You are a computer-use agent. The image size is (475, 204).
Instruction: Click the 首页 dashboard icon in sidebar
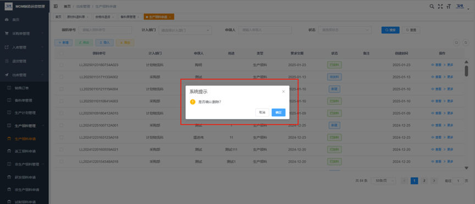click(x=7, y=20)
